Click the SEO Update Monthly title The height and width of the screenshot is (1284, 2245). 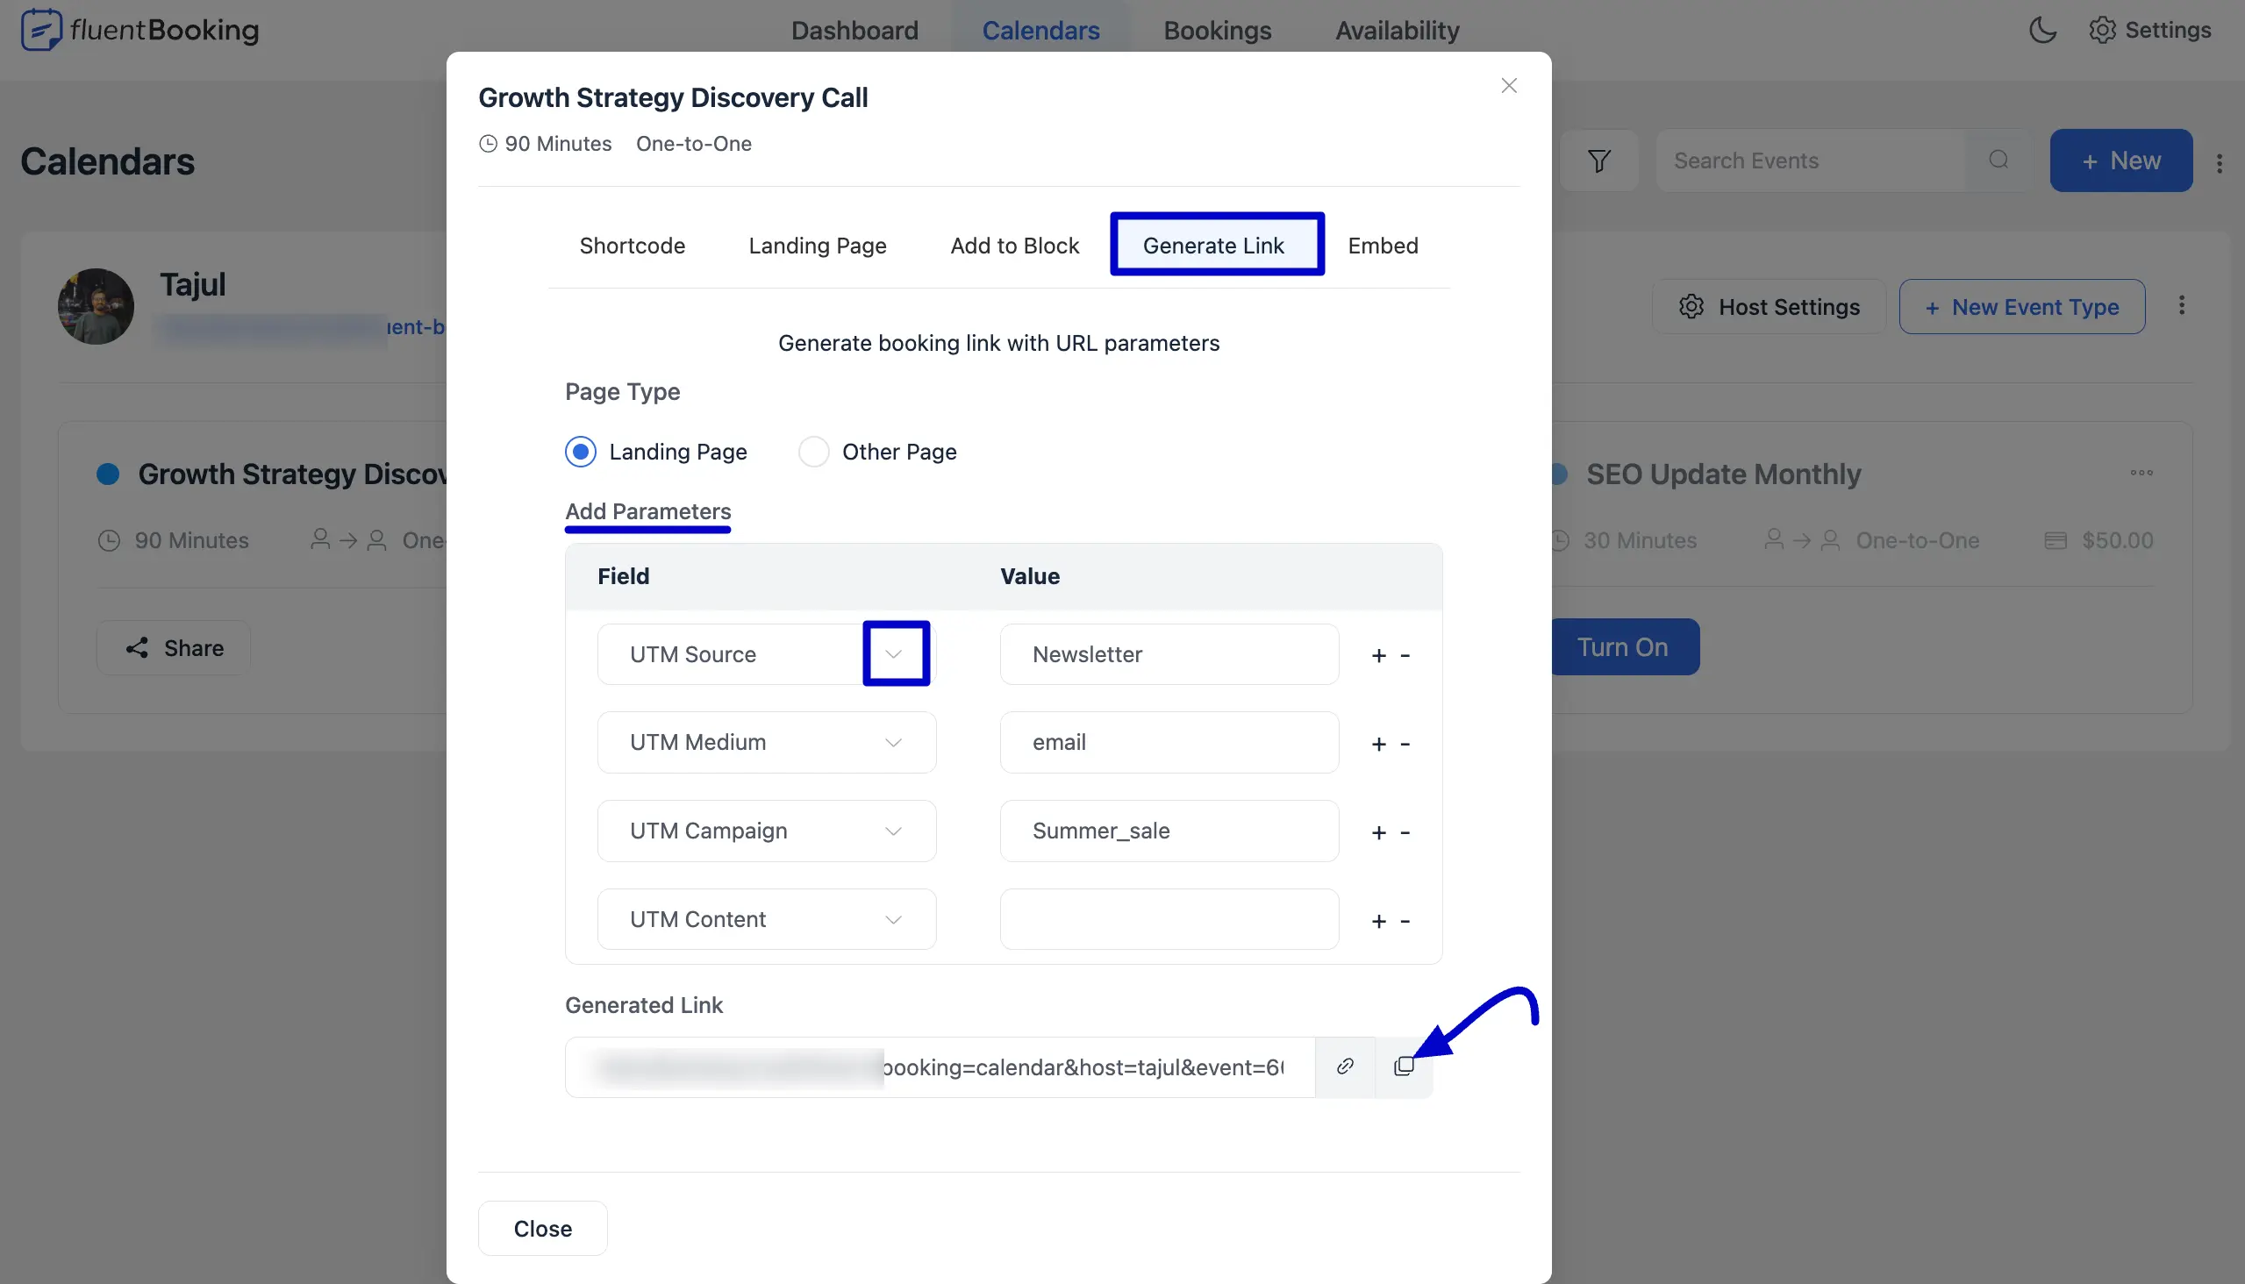pos(1723,474)
